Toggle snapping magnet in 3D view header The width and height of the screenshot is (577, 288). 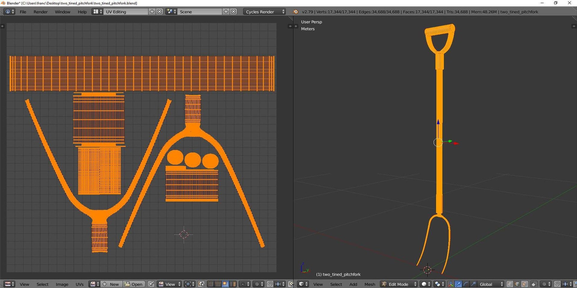pyautogui.click(x=557, y=284)
